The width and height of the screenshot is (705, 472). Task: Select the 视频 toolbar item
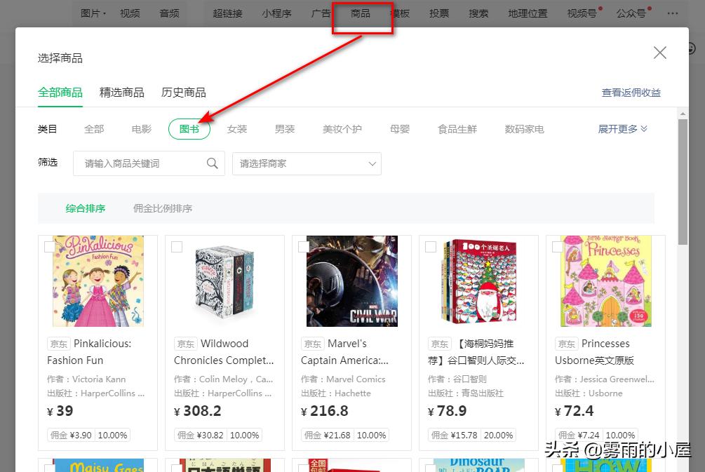(x=130, y=13)
